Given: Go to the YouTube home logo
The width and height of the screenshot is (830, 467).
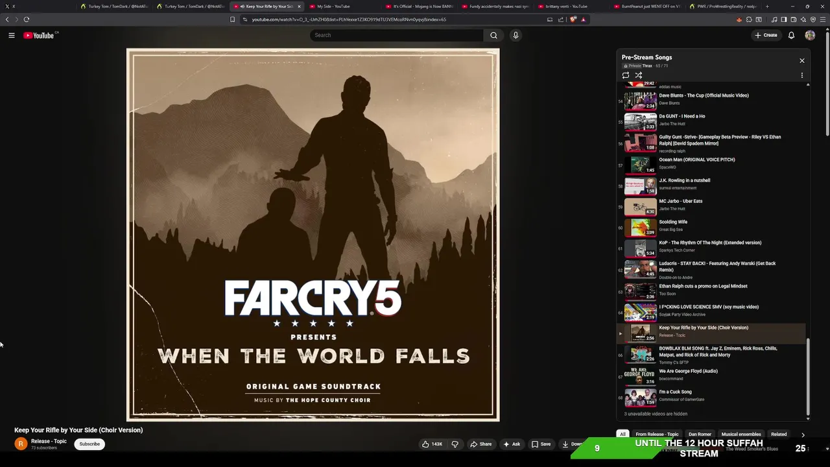Looking at the screenshot, I should point(40,36).
